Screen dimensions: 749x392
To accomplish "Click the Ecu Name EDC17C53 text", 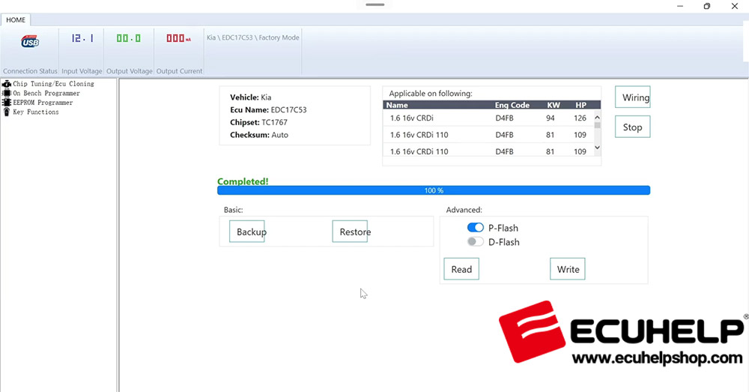I will [x=268, y=109].
